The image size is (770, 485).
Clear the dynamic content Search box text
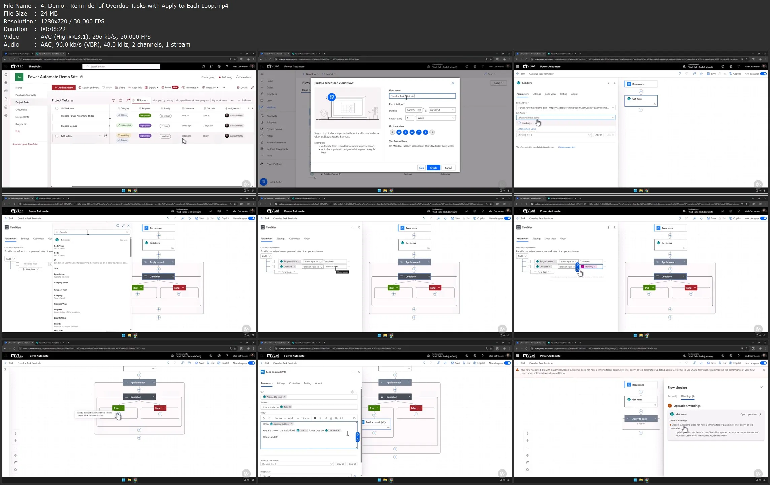tap(127, 232)
